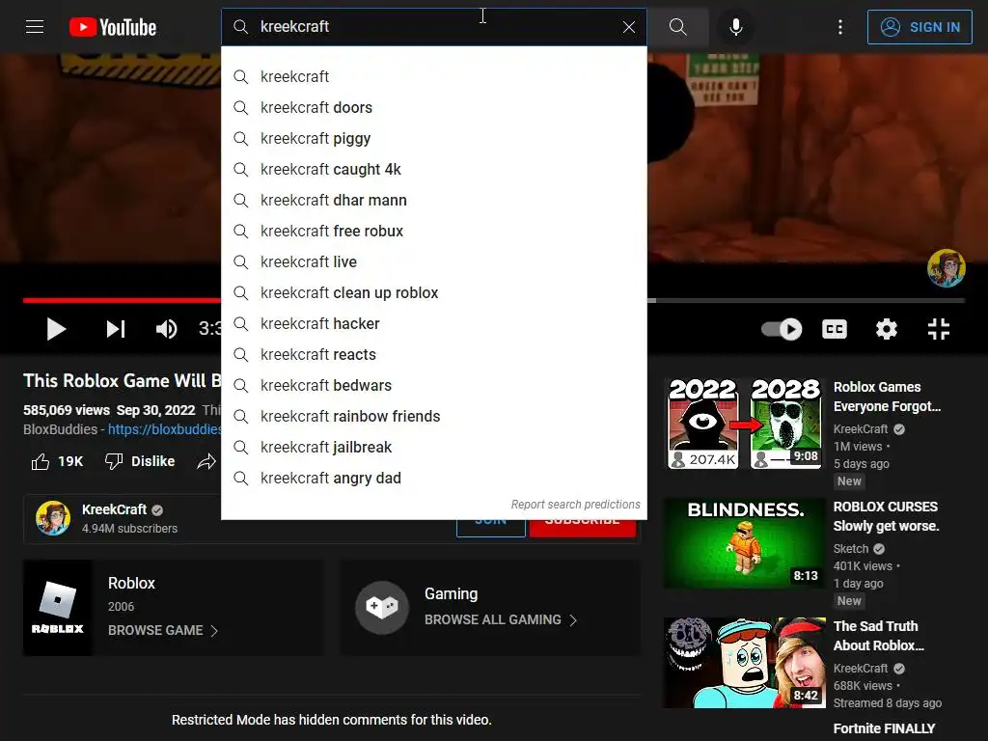Click the Restricted Mode hidden comments message

332,720
